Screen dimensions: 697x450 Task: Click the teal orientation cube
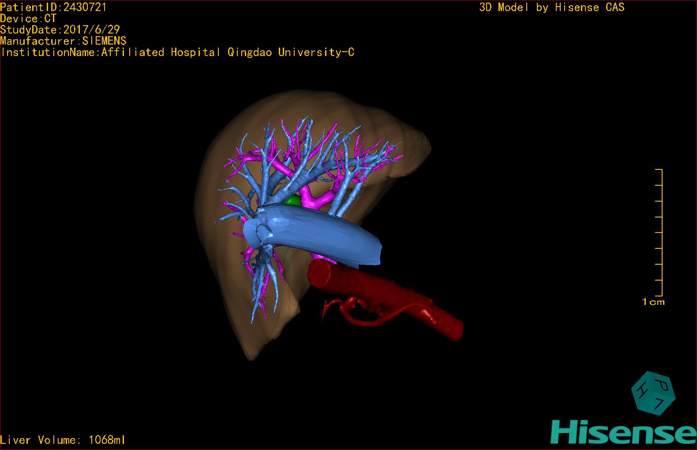653,393
